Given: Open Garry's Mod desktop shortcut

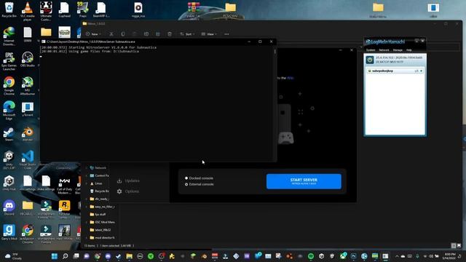Looking at the screenshot, I should (9, 232).
